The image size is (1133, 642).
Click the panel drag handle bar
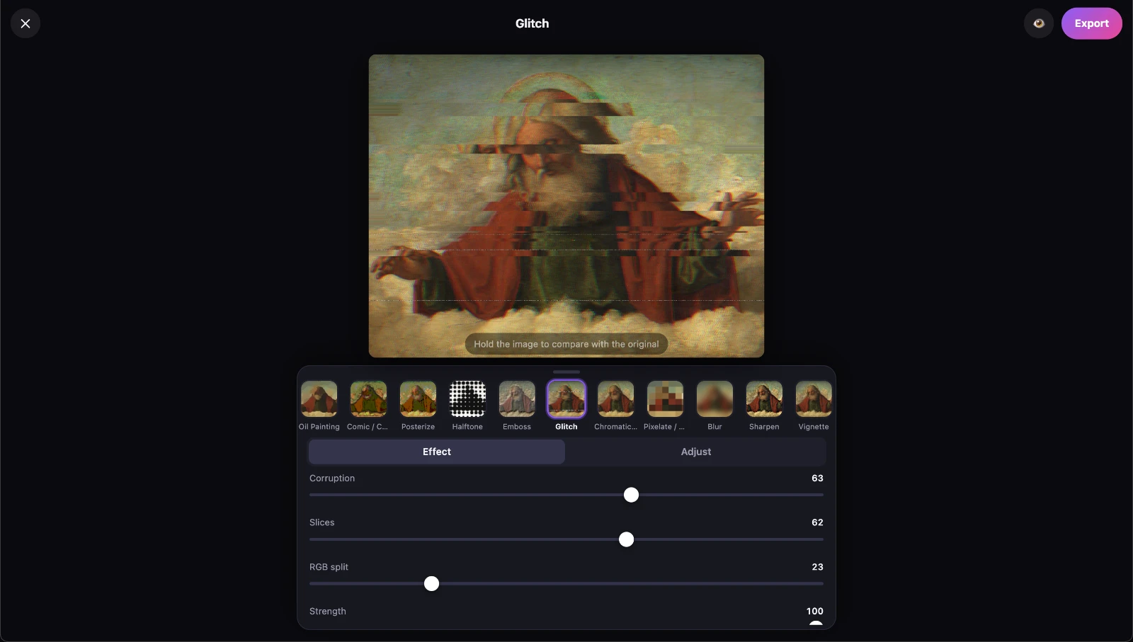pyautogui.click(x=566, y=372)
